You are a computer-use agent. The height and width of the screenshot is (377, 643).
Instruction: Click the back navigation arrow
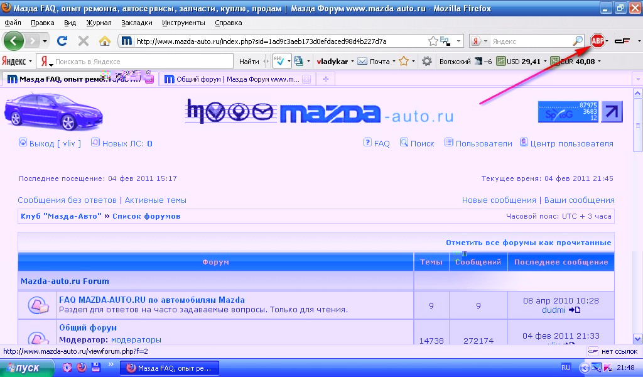tap(14, 41)
